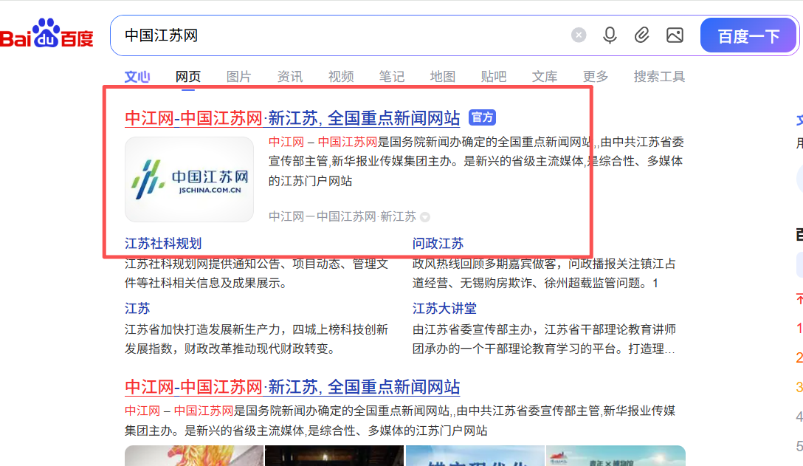
Task: Expand the 更多 dropdown menu
Action: coord(595,75)
